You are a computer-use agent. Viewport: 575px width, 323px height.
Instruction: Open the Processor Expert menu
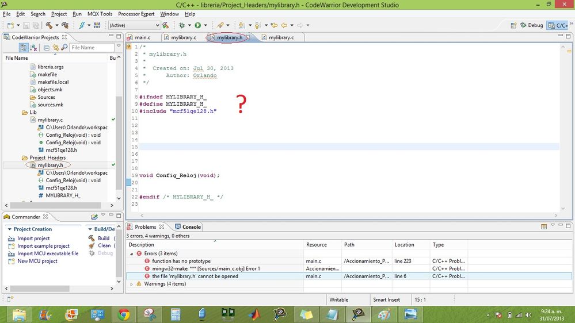136,14
